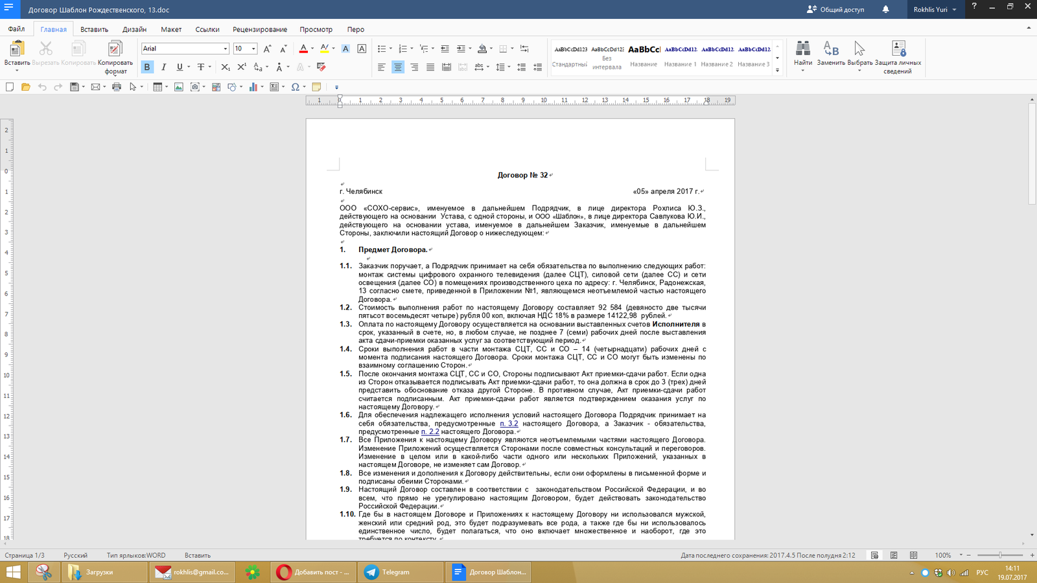
Task: Click the increase paragraph spacing icon
Action: point(521,67)
